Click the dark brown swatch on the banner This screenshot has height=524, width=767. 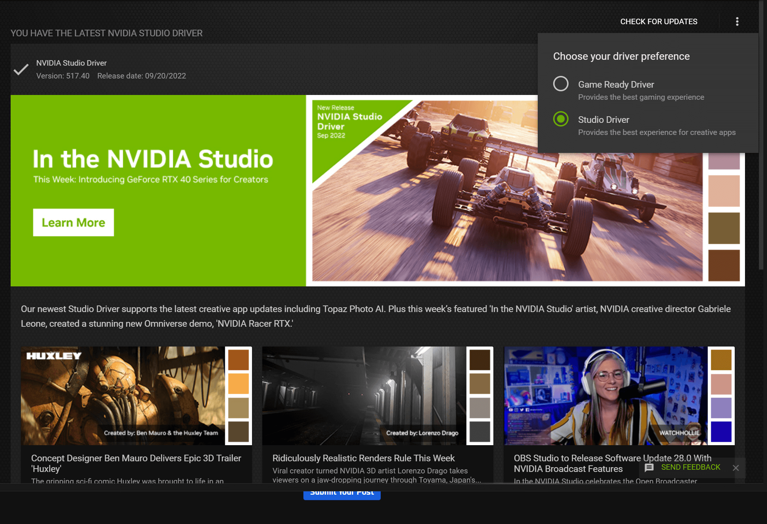pyautogui.click(x=724, y=265)
